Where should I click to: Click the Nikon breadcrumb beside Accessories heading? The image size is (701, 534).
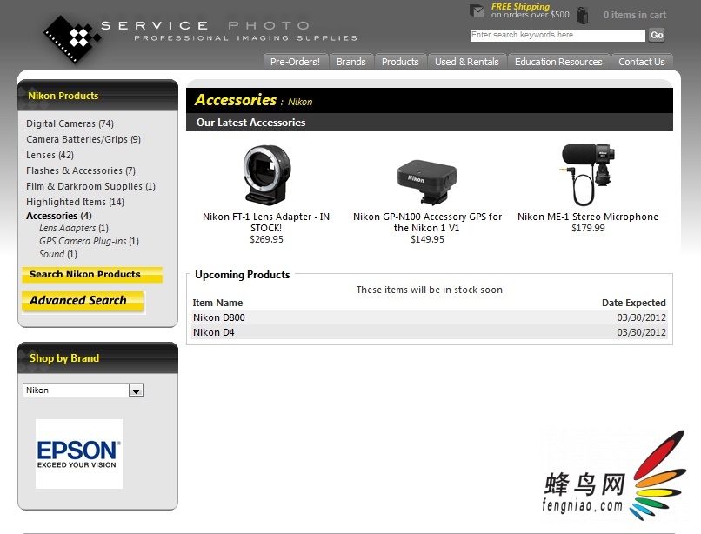300,102
